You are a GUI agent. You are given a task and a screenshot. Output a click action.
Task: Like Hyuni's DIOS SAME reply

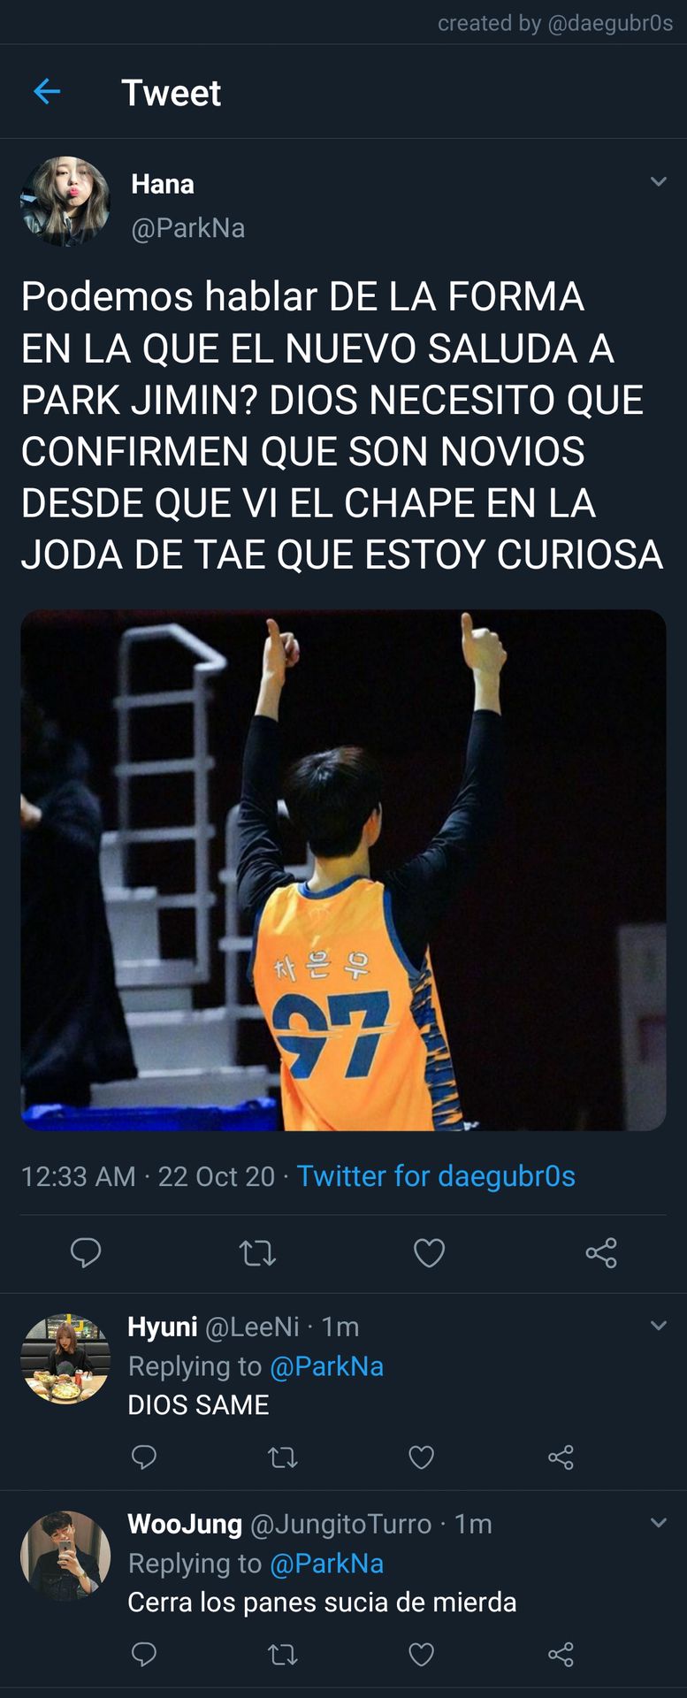[x=421, y=1457]
